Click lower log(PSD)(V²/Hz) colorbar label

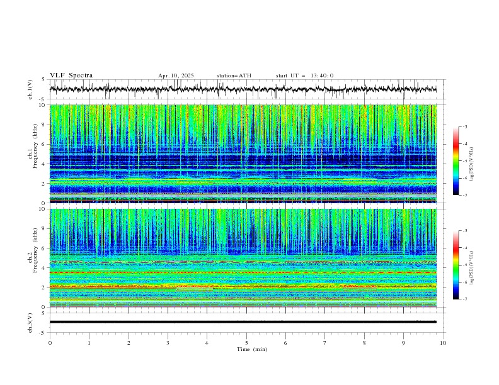(x=472, y=268)
